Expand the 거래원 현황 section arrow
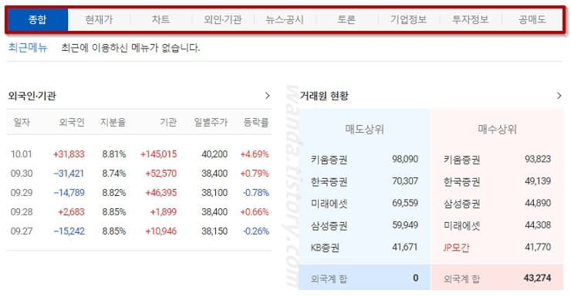Screen dimensions: 571x297 pos(559,96)
